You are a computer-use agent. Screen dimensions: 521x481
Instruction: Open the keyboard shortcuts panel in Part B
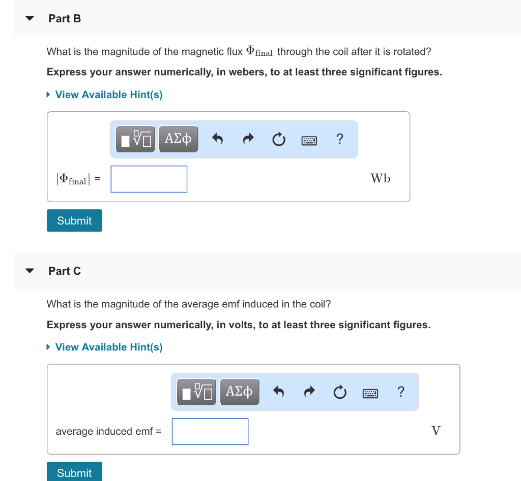(x=309, y=139)
